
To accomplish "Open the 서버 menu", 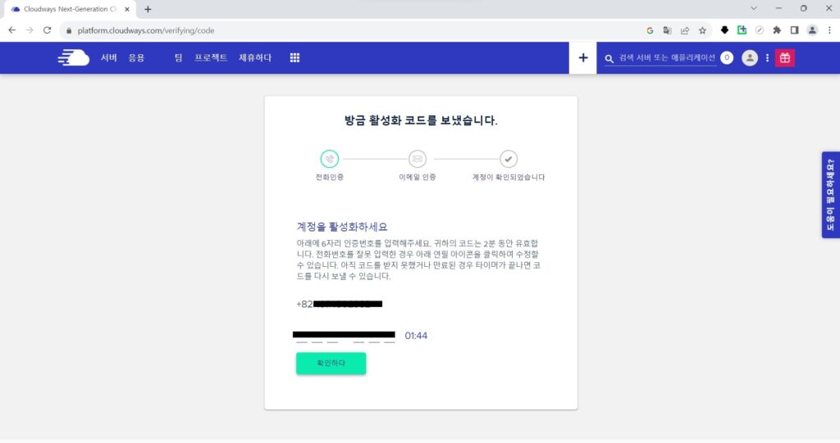I will tap(109, 58).
